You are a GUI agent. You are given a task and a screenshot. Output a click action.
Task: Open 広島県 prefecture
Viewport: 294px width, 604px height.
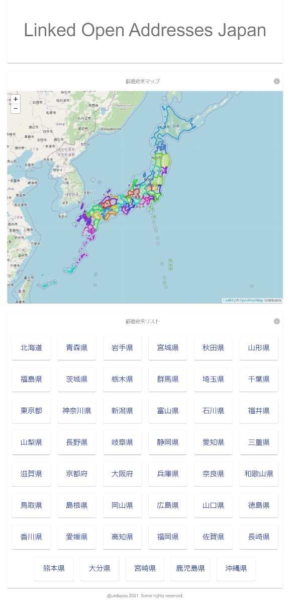[168, 505]
